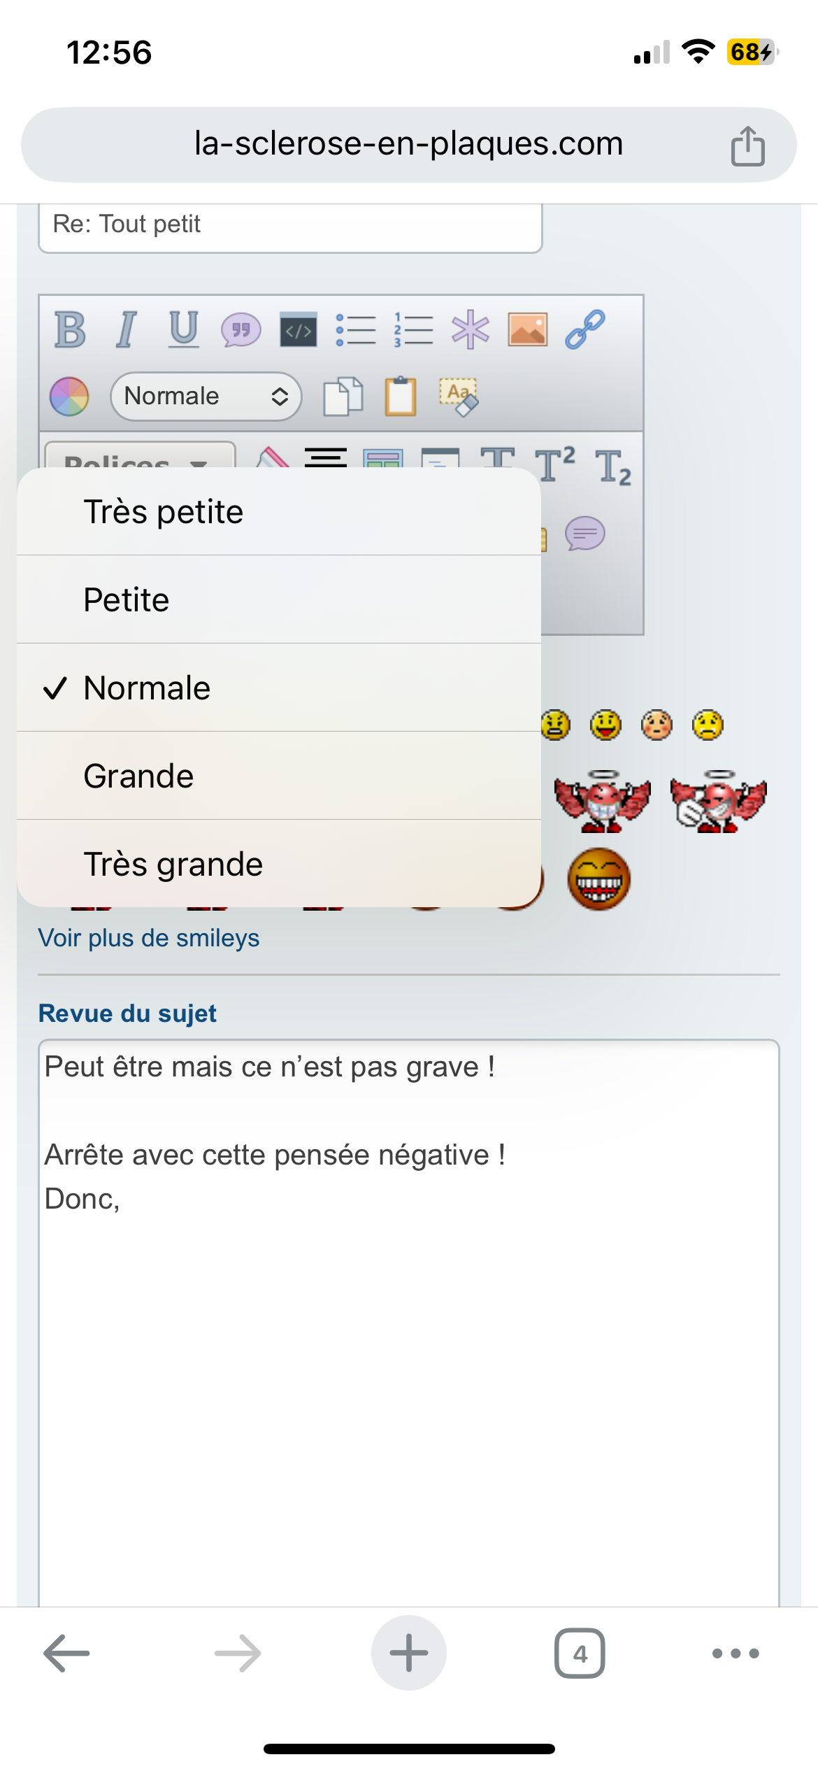Open the font color wheel
The height and width of the screenshot is (1771, 818).
point(69,396)
